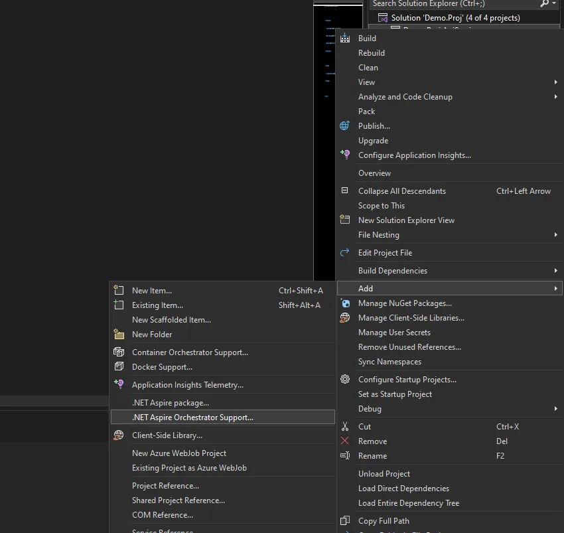The width and height of the screenshot is (564, 533).
Task: Click the Manage NuGet Packages icon
Action: tap(344, 303)
